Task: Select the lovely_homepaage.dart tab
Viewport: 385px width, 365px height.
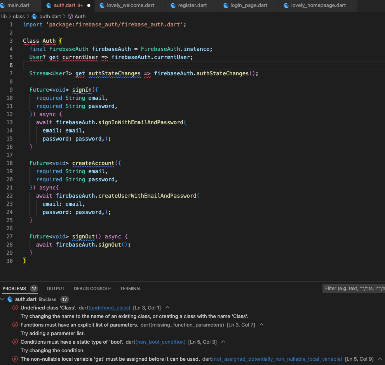Action: 318,5
